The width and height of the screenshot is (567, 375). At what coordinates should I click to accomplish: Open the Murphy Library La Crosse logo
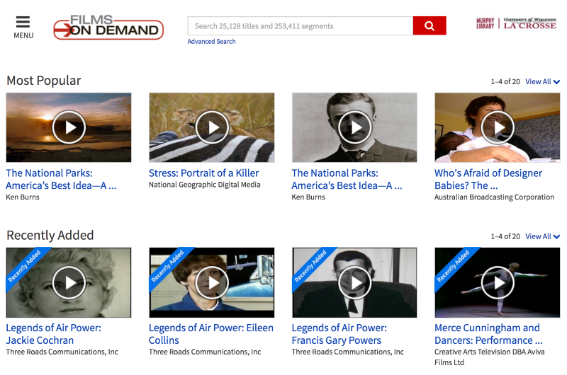(517, 24)
